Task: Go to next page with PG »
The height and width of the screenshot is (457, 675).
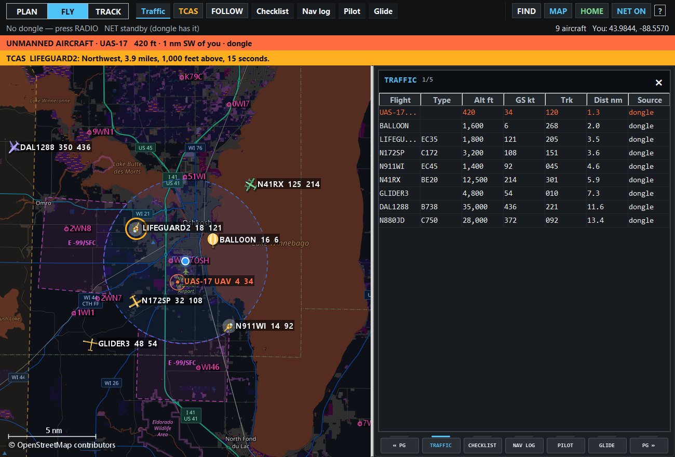Action: (x=649, y=445)
